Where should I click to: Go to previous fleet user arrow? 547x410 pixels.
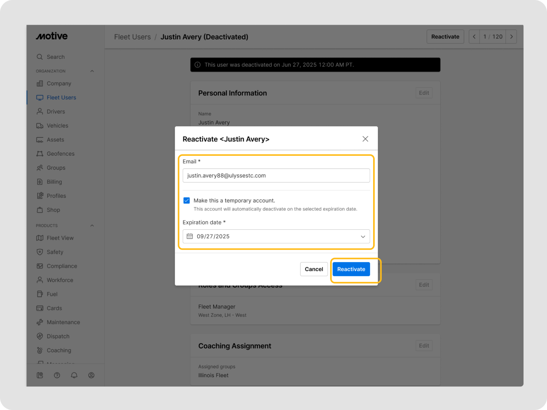point(474,37)
